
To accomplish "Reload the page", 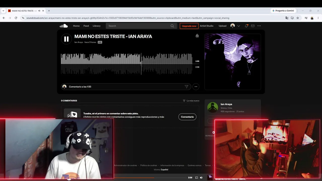I will point(16,18).
